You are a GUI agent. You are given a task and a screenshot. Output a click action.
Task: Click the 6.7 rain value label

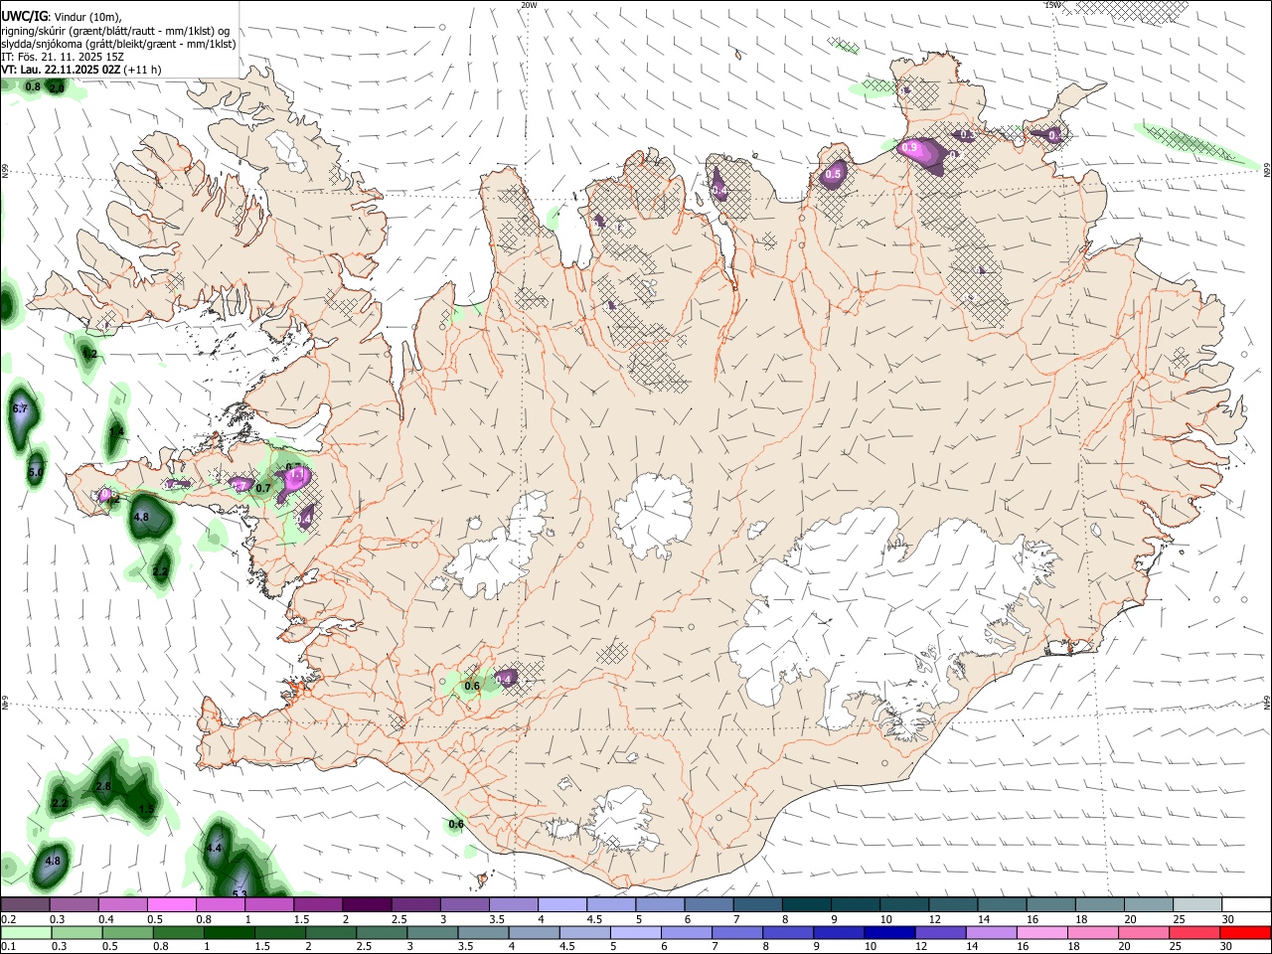coord(19,408)
